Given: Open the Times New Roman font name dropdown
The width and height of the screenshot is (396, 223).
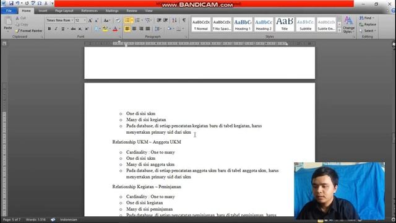Looking at the screenshot, I should point(72,20).
